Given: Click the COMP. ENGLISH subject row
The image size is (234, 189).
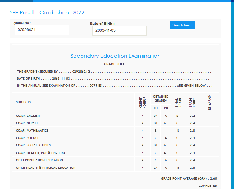Looking at the screenshot, I should click(28, 116).
